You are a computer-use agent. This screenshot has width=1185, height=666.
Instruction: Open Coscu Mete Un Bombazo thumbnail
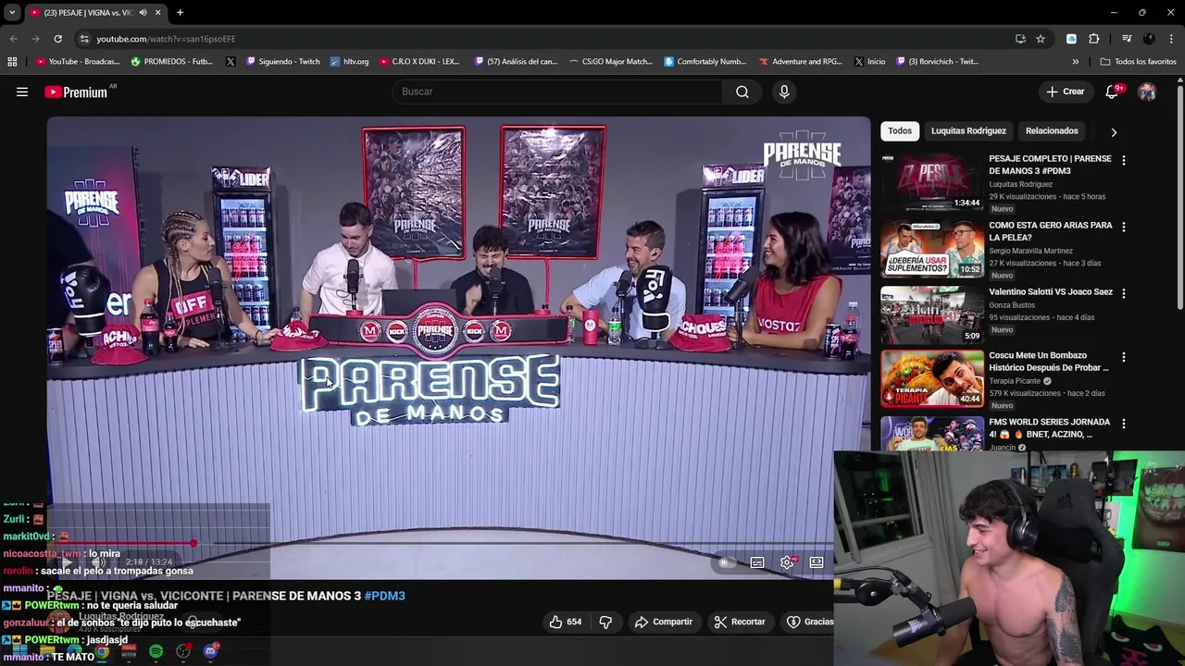[932, 378]
